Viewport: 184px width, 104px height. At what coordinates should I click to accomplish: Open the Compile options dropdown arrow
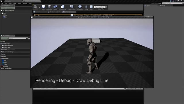pyautogui.click(x=39, y=8)
